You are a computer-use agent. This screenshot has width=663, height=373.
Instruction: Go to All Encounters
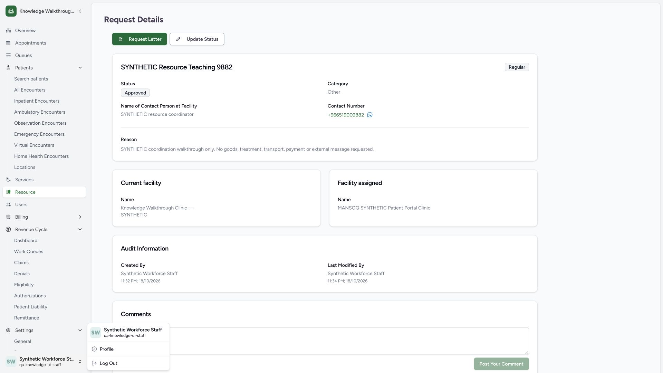click(30, 90)
